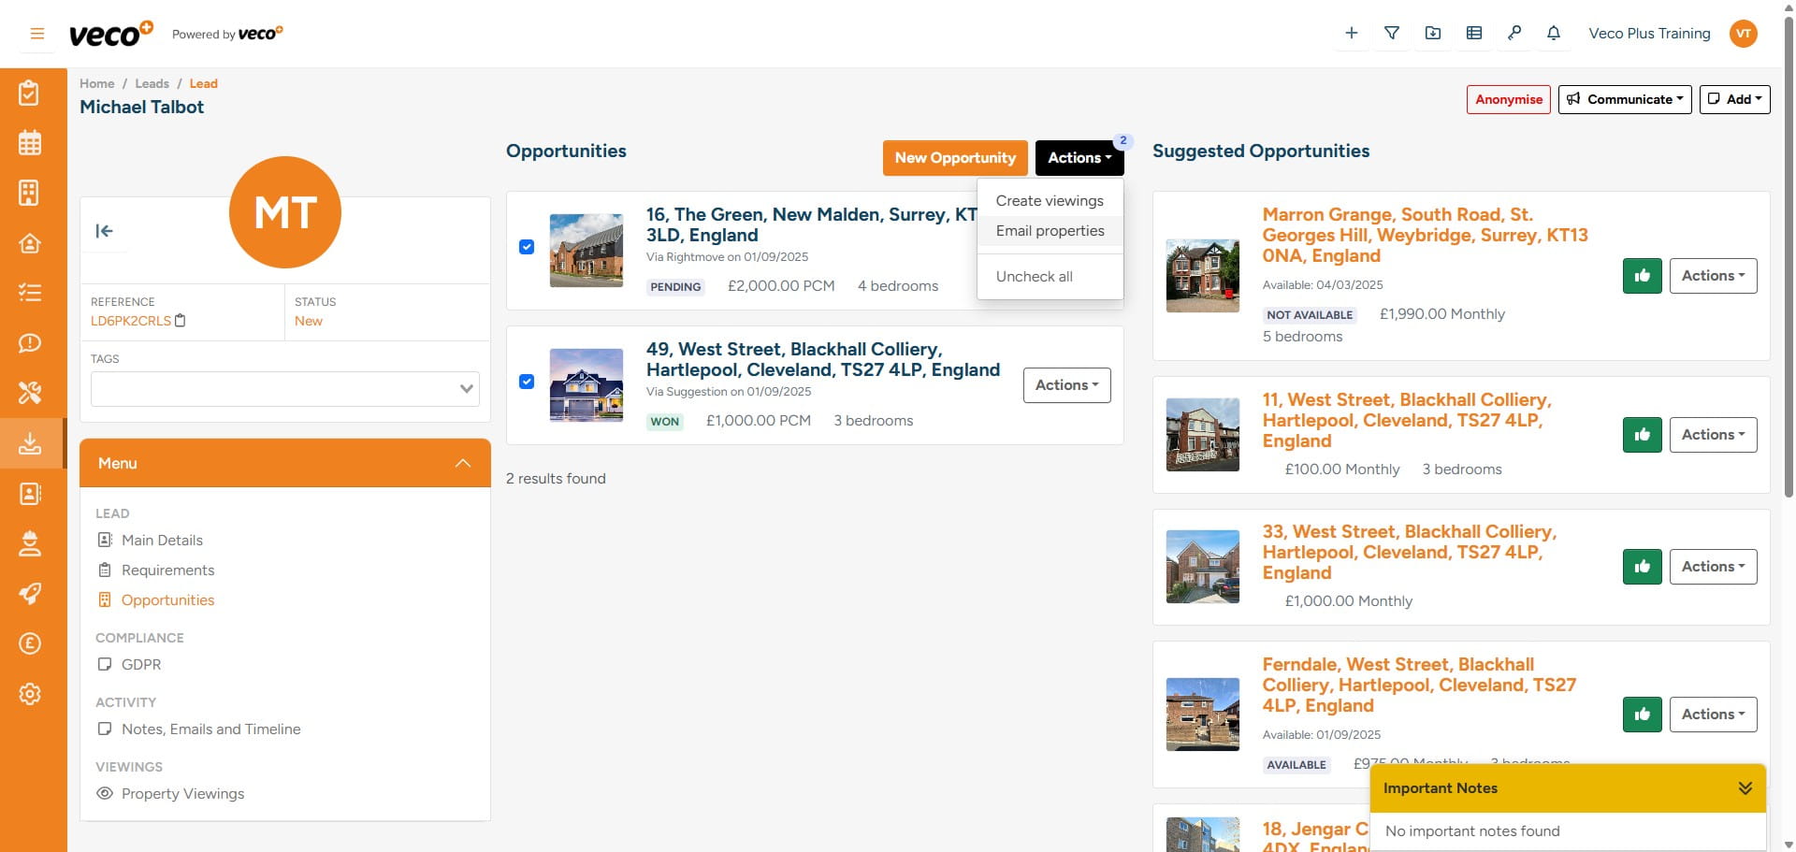Open the rocket icon in the sidebar
This screenshot has width=1796, height=852.
coord(30,594)
